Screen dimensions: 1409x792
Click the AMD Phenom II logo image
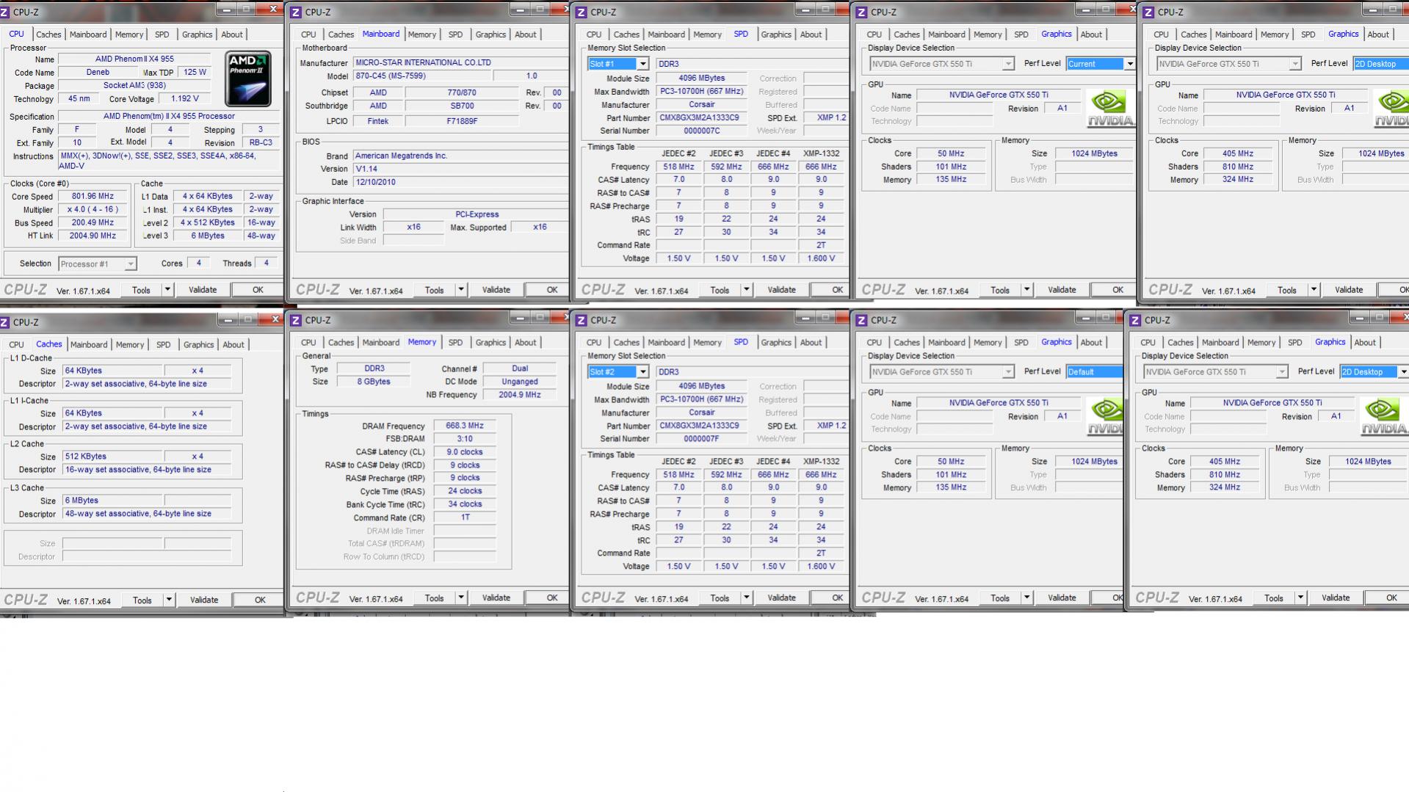[x=247, y=79]
